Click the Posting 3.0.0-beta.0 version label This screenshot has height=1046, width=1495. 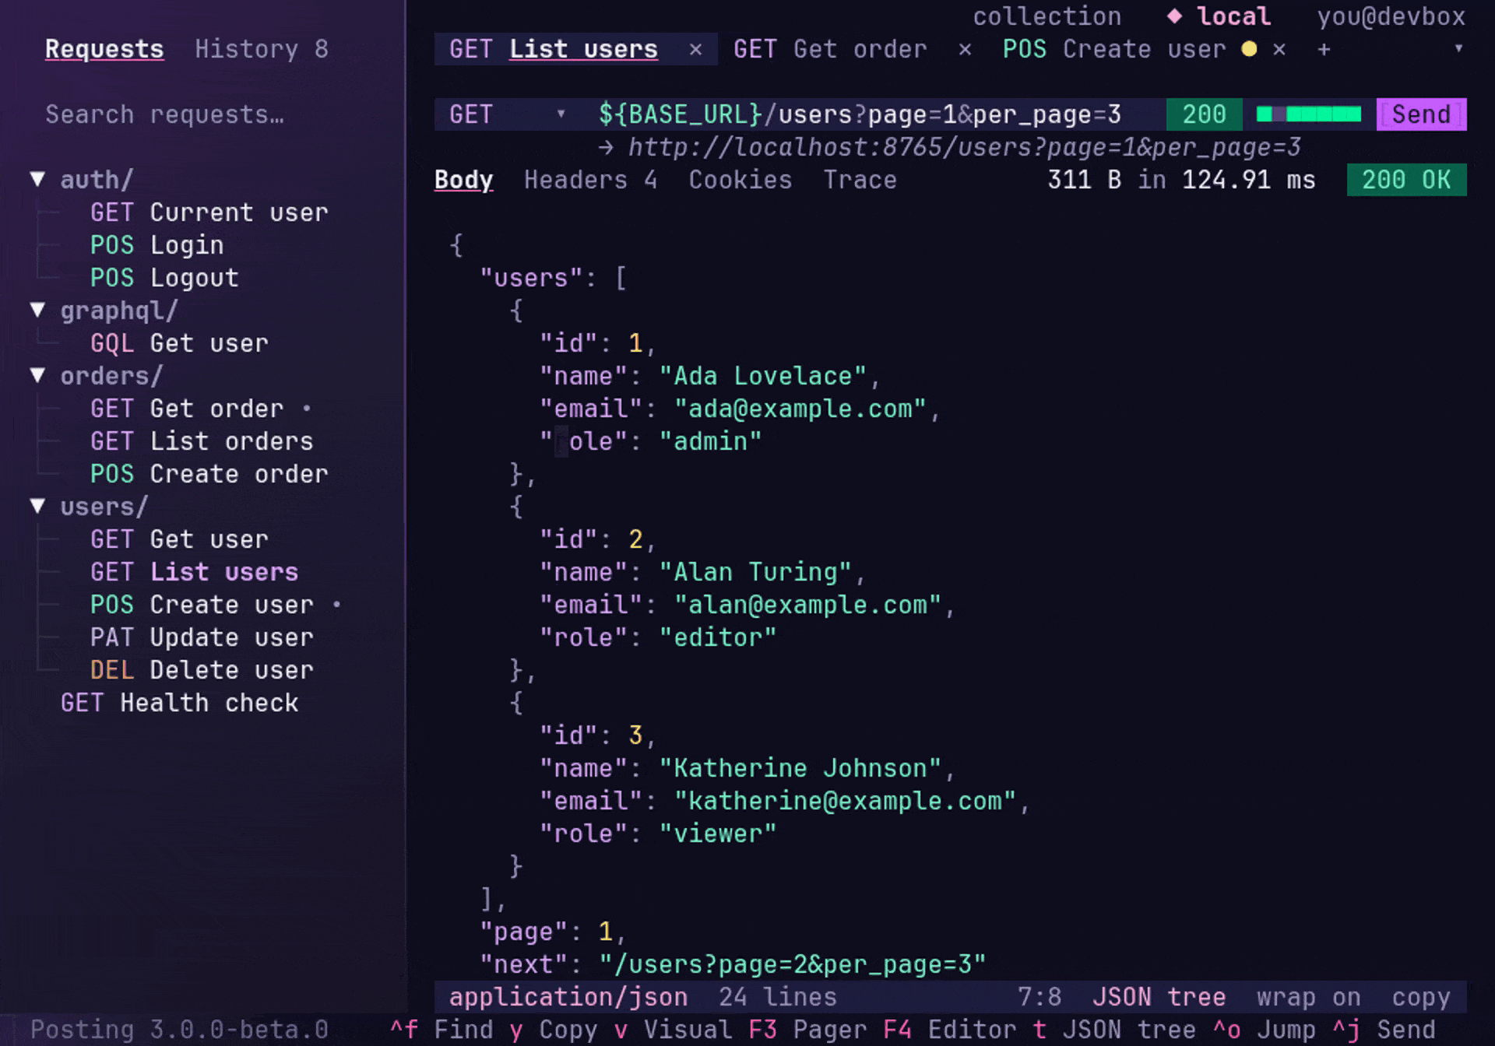[179, 1030]
